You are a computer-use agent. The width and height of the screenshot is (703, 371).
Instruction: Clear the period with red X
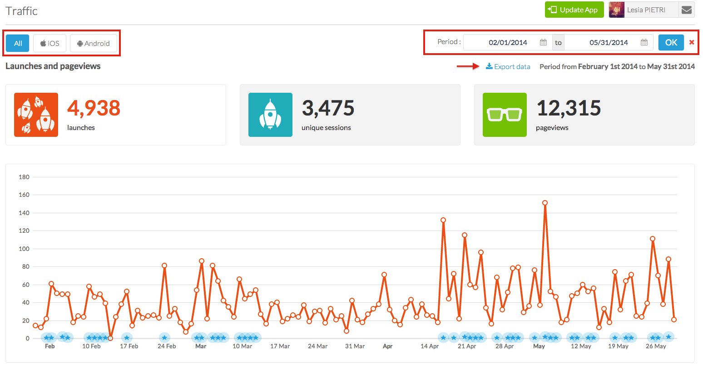point(692,42)
